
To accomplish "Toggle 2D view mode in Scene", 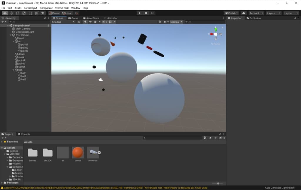I will (x=79, y=22).
